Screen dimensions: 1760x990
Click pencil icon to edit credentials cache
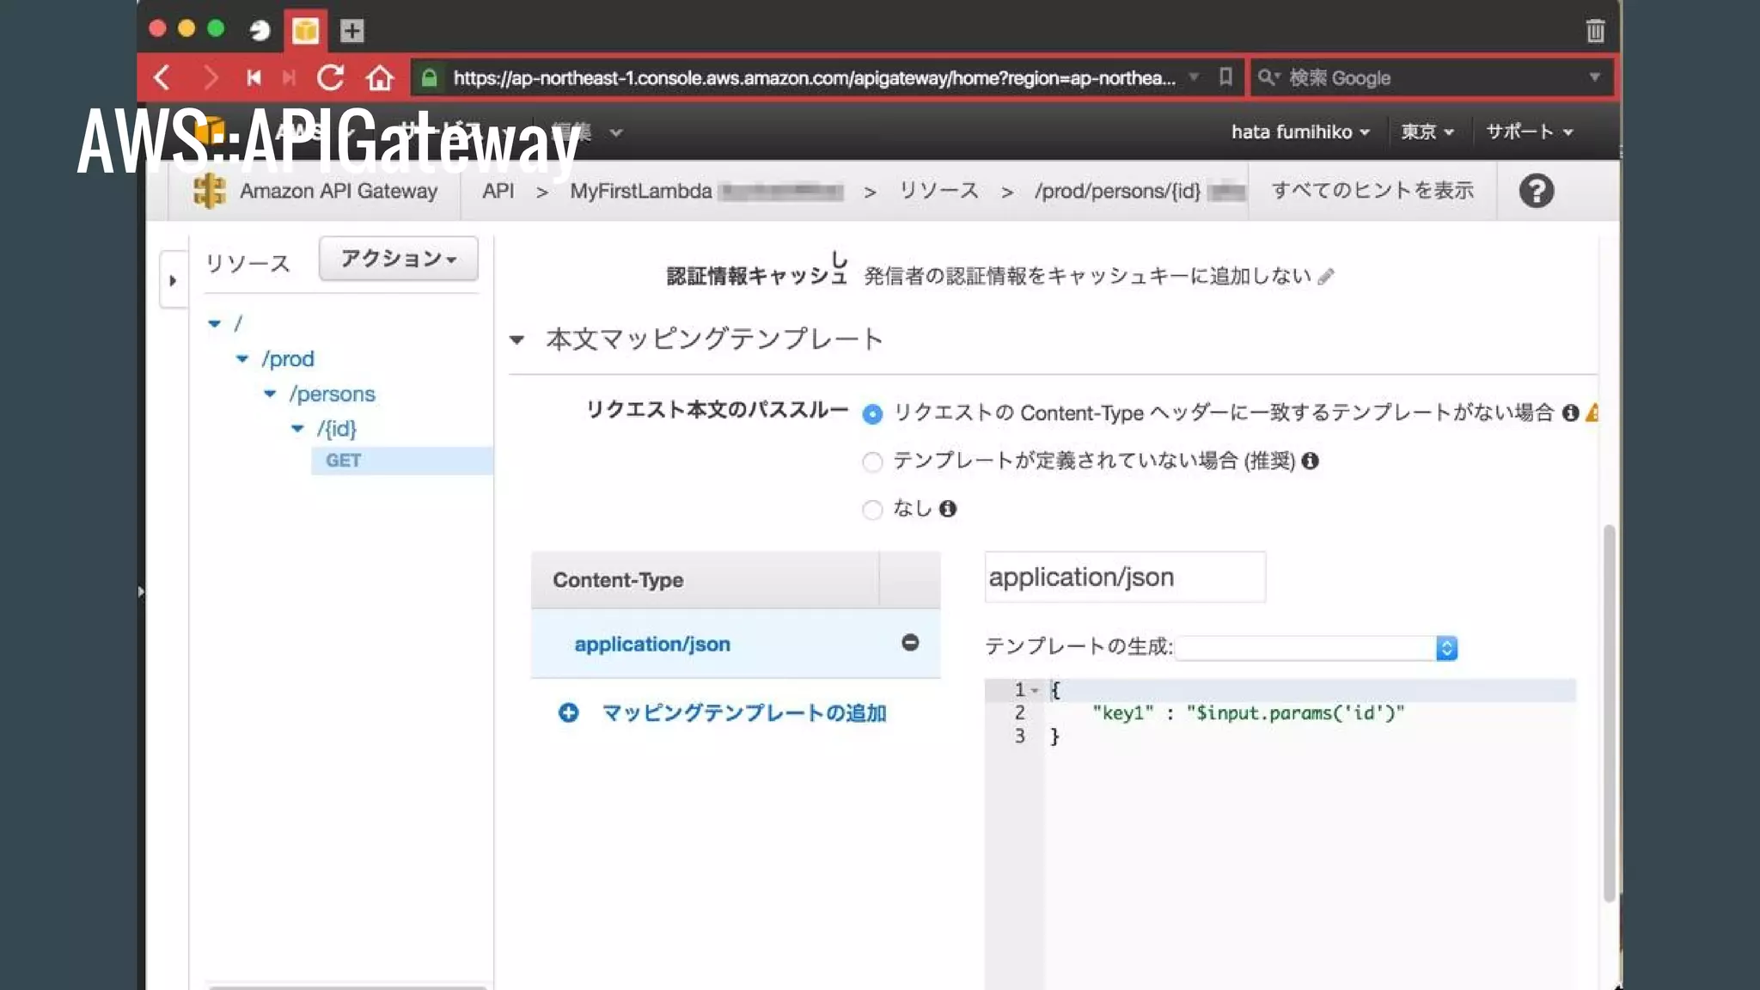click(x=1326, y=277)
